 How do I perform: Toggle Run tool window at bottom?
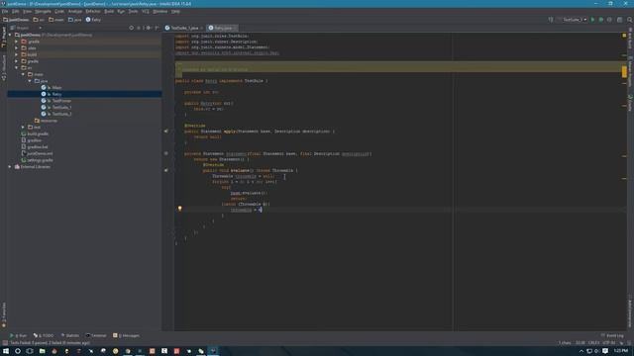click(19, 335)
